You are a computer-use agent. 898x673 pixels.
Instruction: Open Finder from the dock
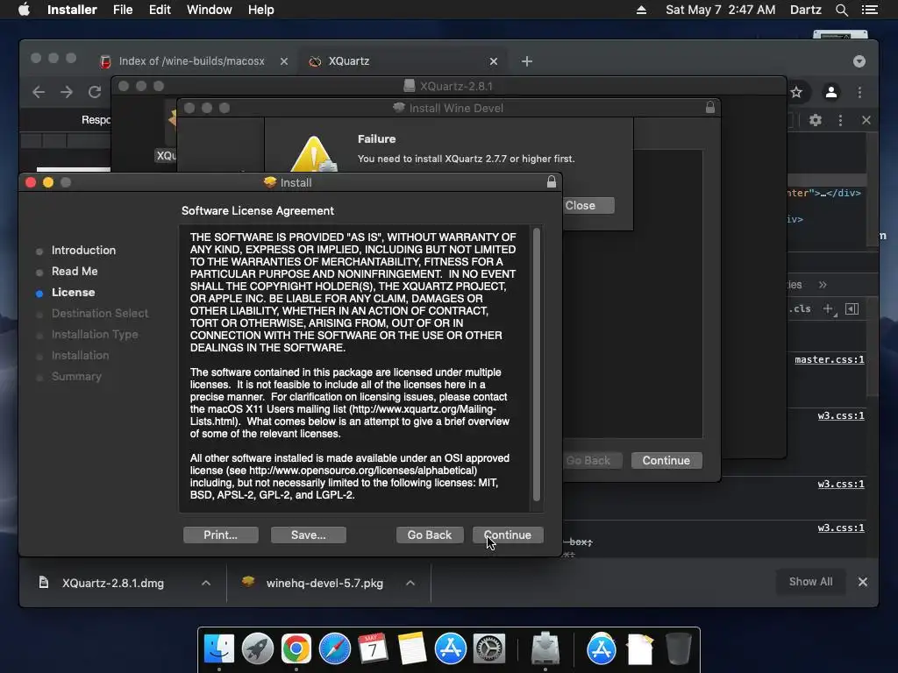pos(218,648)
